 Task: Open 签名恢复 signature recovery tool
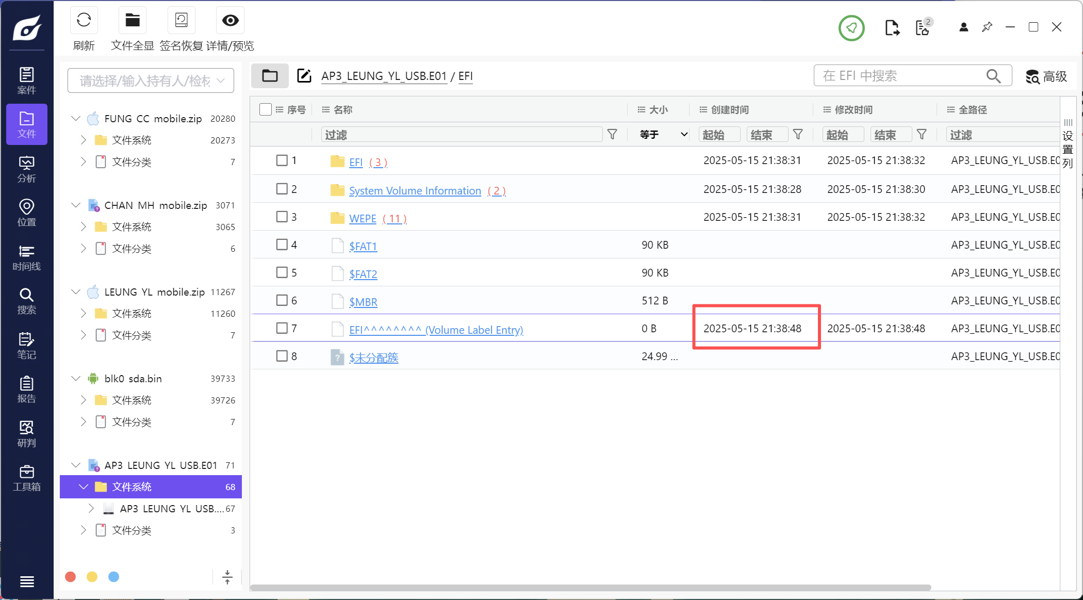pos(181,21)
